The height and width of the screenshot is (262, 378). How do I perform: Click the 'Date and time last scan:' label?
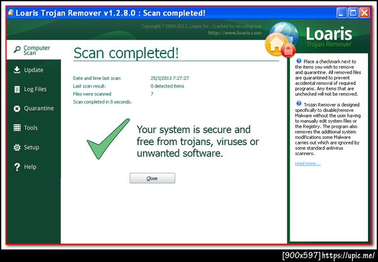pyautogui.click(x=97, y=78)
